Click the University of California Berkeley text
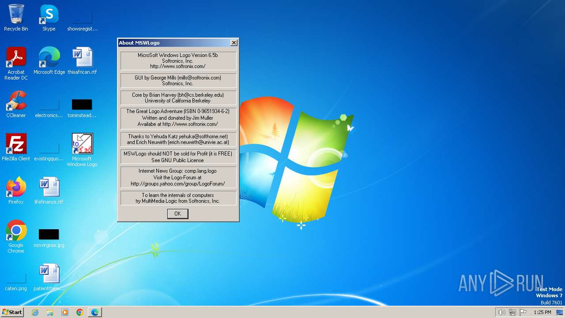The width and height of the screenshot is (565, 318). [177, 101]
